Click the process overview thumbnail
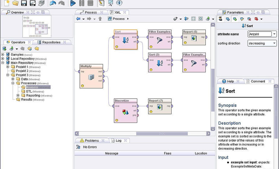The image size is (279, 169). click(x=37, y=26)
